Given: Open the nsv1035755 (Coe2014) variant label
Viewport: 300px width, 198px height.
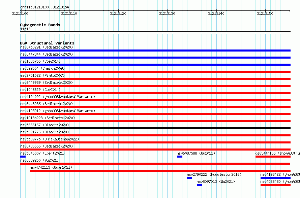Looking at the screenshot, I should [40, 61].
